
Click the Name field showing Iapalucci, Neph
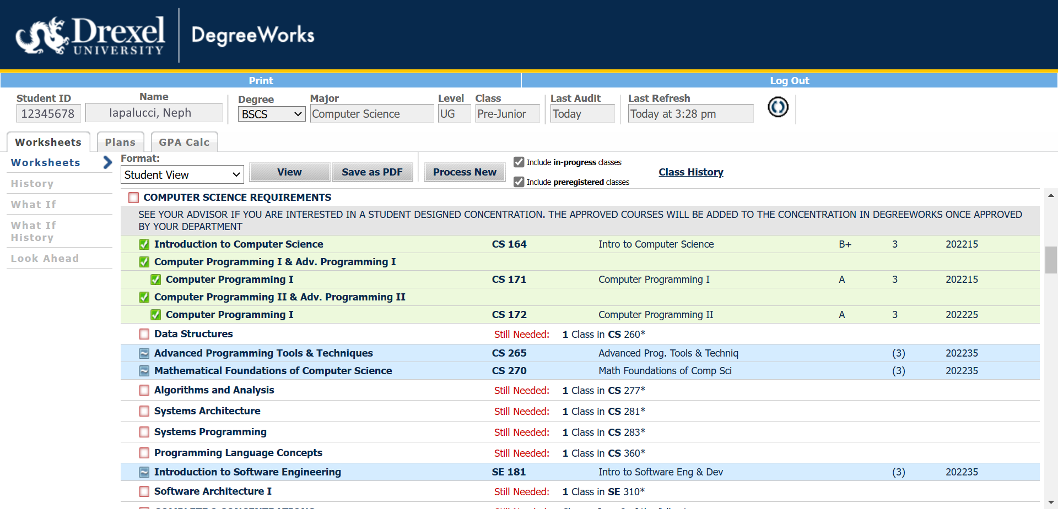(x=154, y=113)
